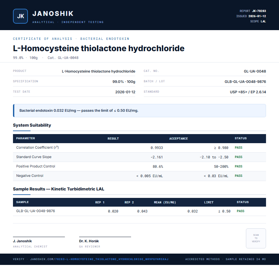Click the correlation result 0.9933
The width and height of the screenshot is (279, 274).
(157, 148)
